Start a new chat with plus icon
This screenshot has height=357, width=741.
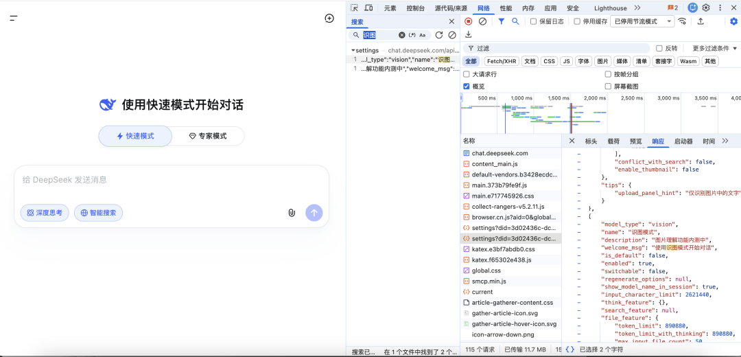[329, 18]
